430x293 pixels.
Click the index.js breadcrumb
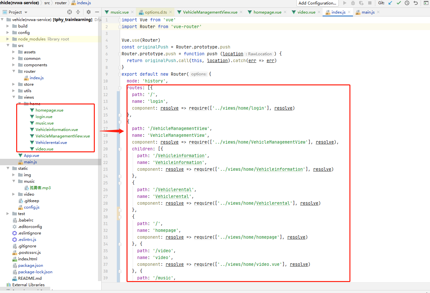pos(81,3)
